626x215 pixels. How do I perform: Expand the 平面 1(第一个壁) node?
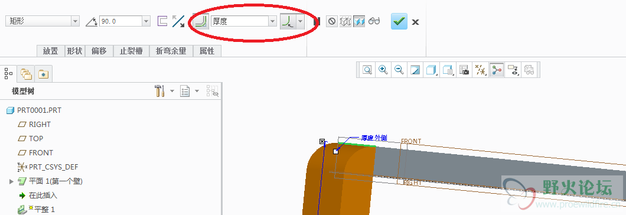click(11, 181)
